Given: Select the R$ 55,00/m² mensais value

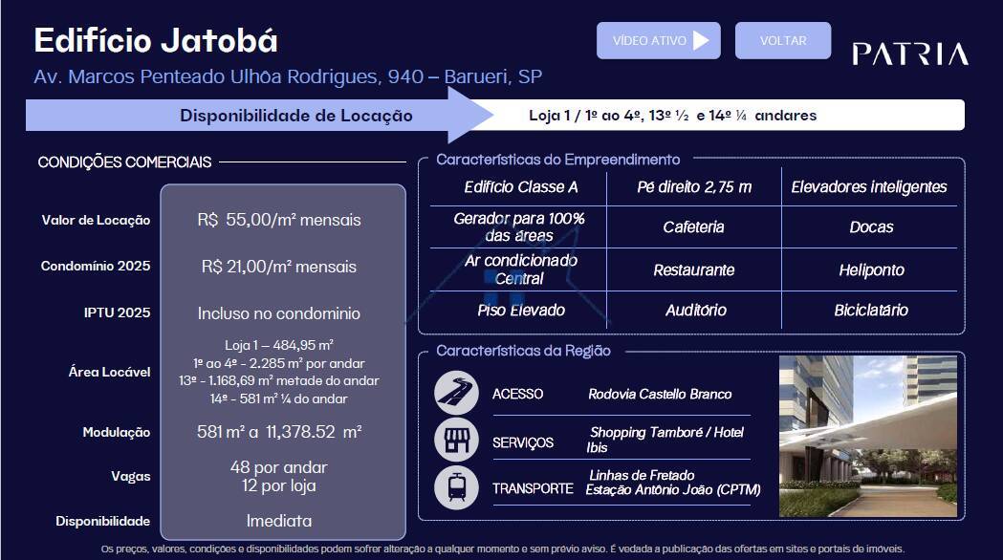Looking at the screenshot, I should 279,220.
